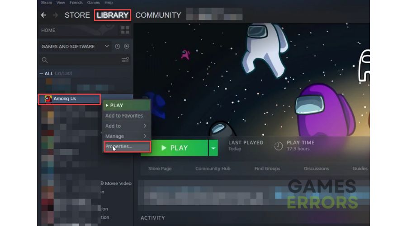This screenshot has height=226, width=407.
Task: Open the Help menu
Action: [x=109, y=3]
